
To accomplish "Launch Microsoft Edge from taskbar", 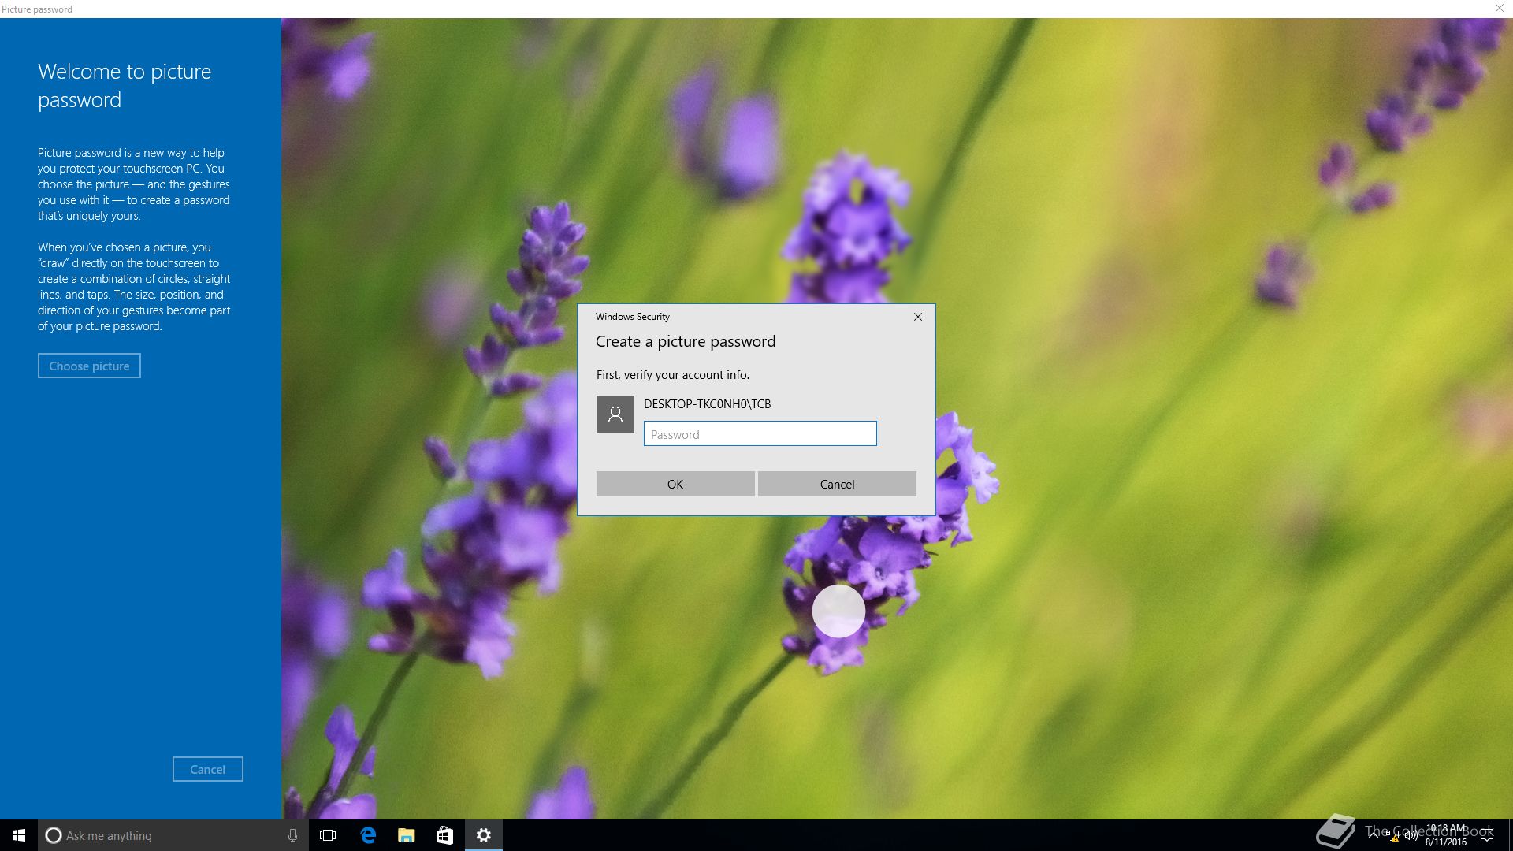I will coord(367,835).
